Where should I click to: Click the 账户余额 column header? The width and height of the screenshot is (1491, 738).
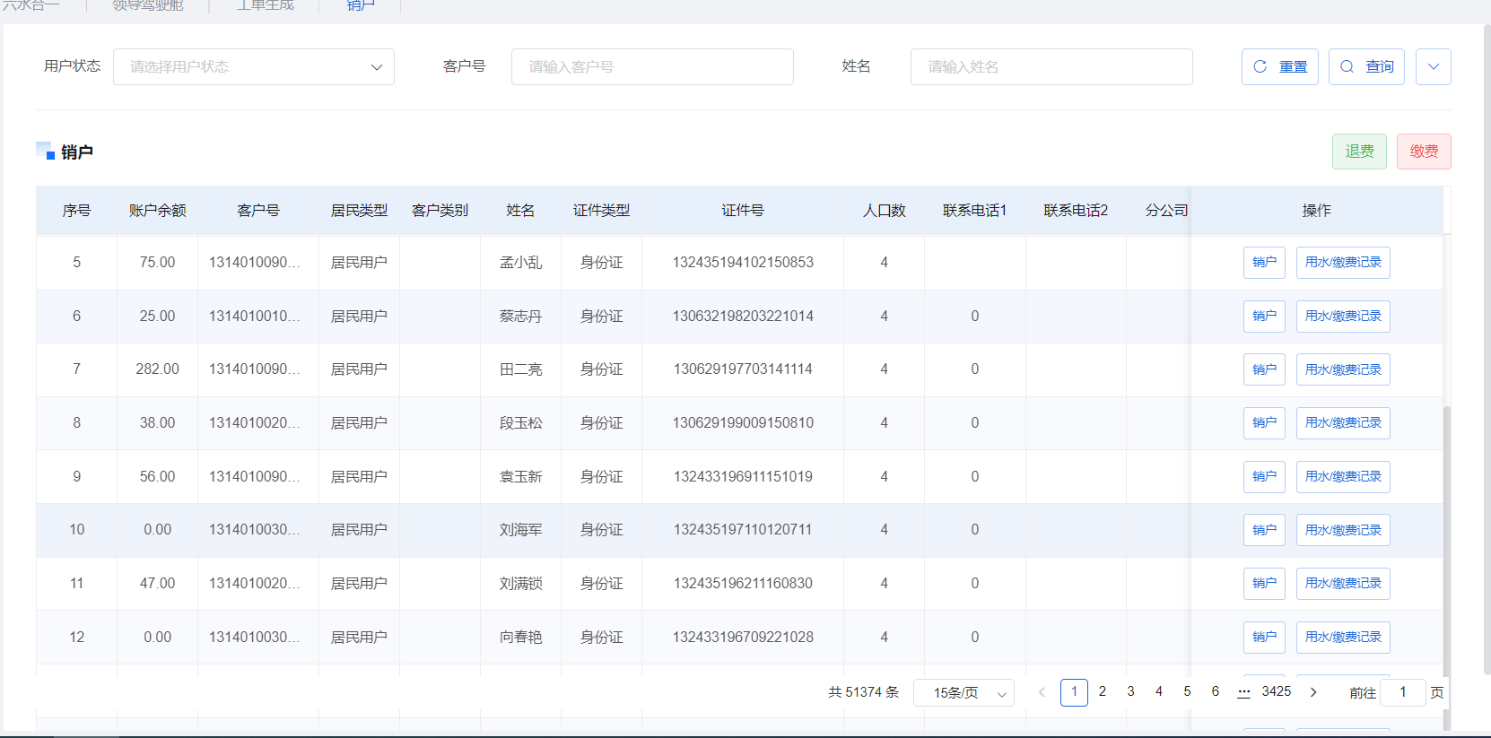[x=157, y=211]
